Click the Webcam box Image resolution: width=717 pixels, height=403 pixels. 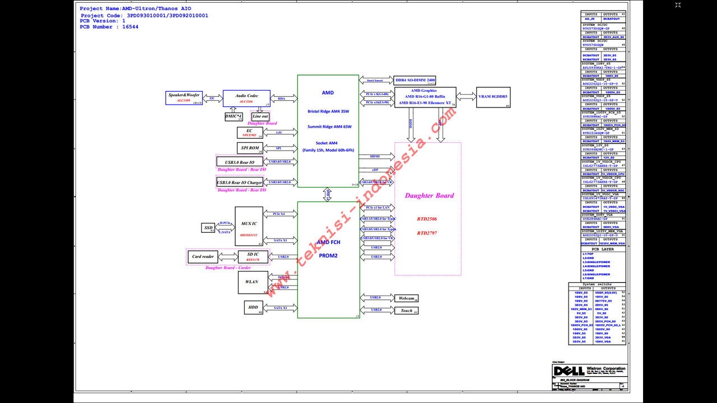407,298
